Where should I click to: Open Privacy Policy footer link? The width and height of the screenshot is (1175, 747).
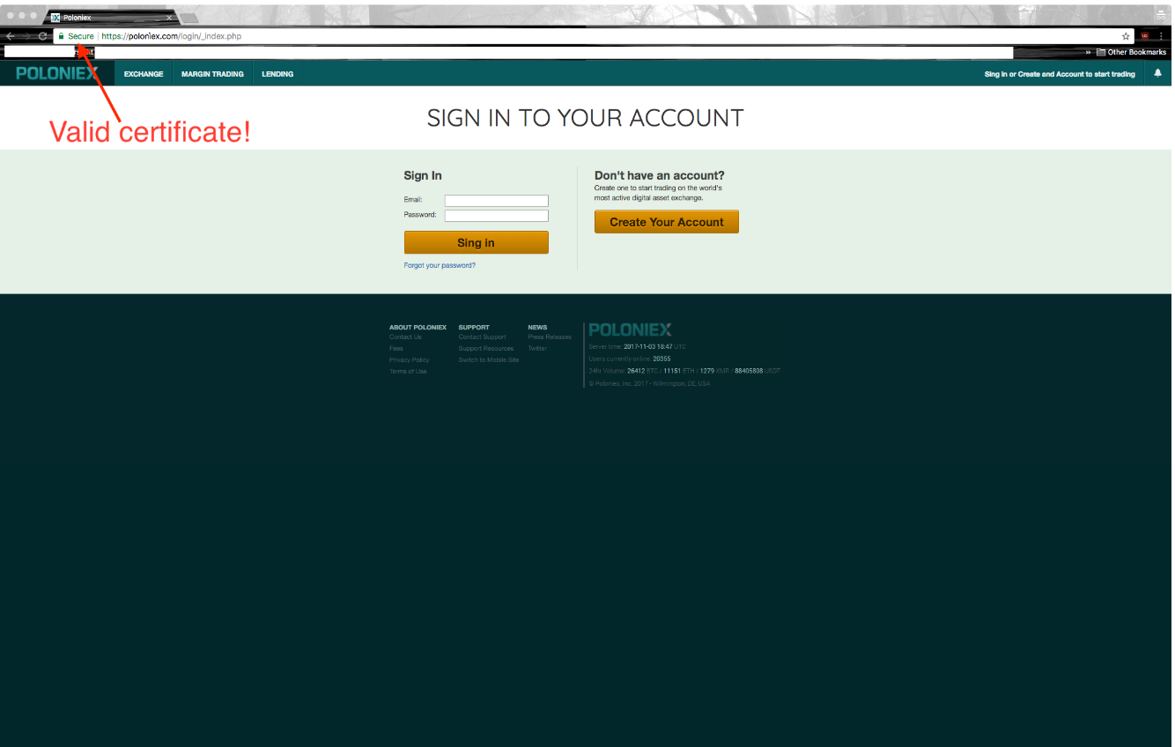click(409, 360)
